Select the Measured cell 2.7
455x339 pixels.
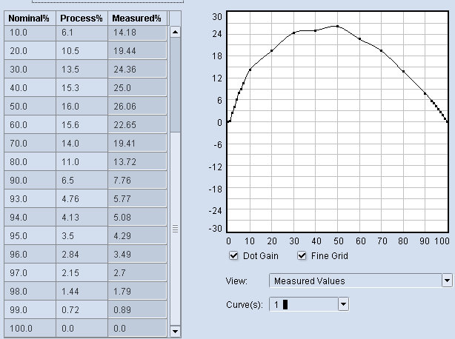pyautogui.click(x=138, y=273)
